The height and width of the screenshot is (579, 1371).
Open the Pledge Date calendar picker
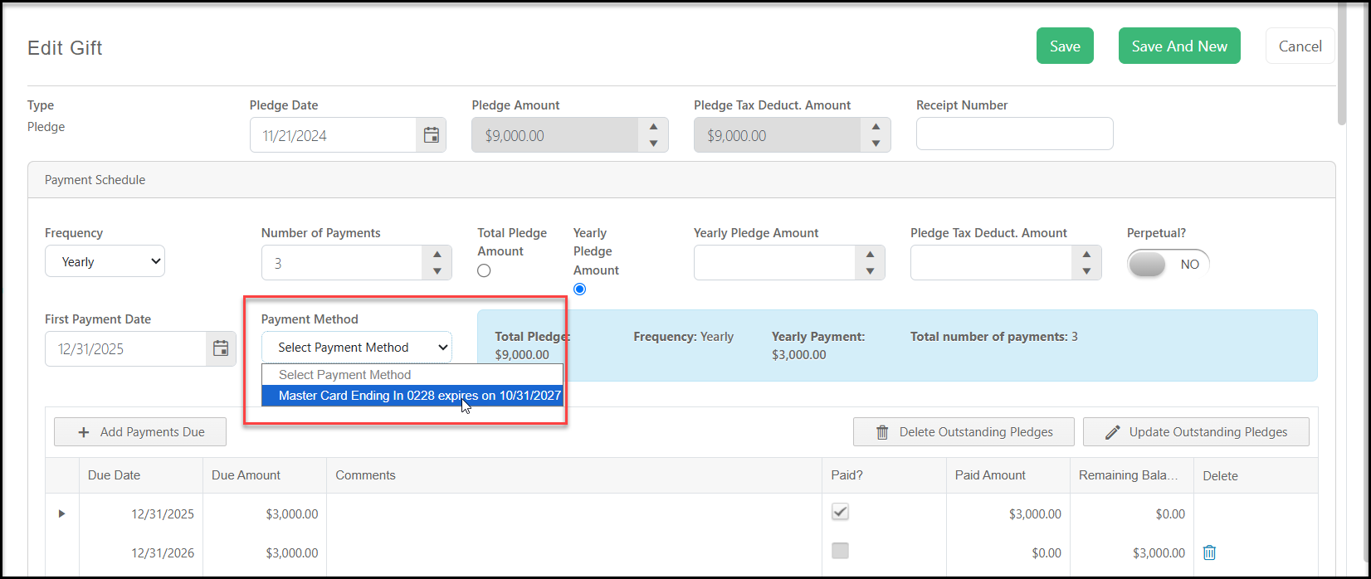432,135
